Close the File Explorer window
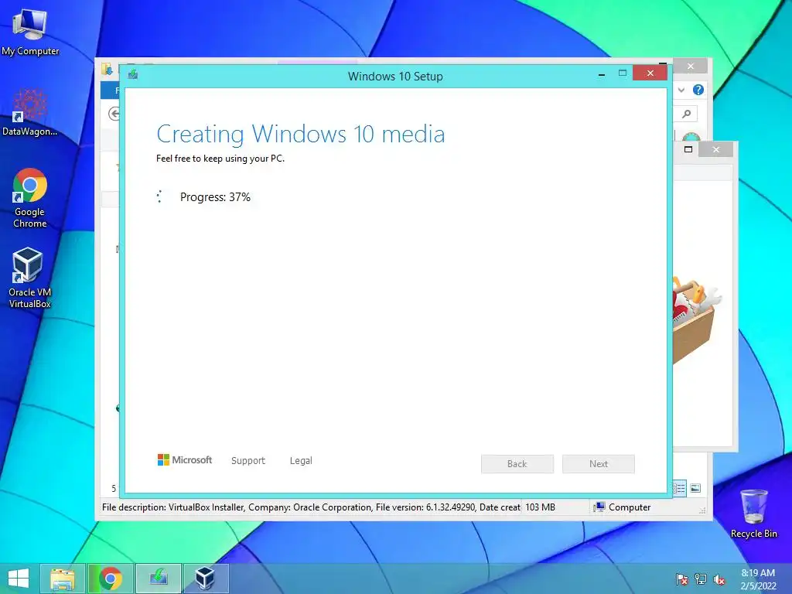 point(691,67)
